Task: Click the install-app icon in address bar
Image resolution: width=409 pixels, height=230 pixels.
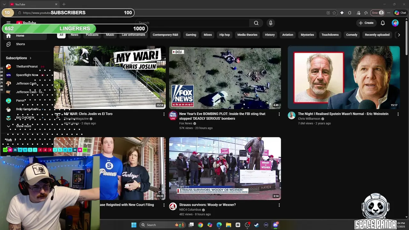Action: click(x=328, y=13)
